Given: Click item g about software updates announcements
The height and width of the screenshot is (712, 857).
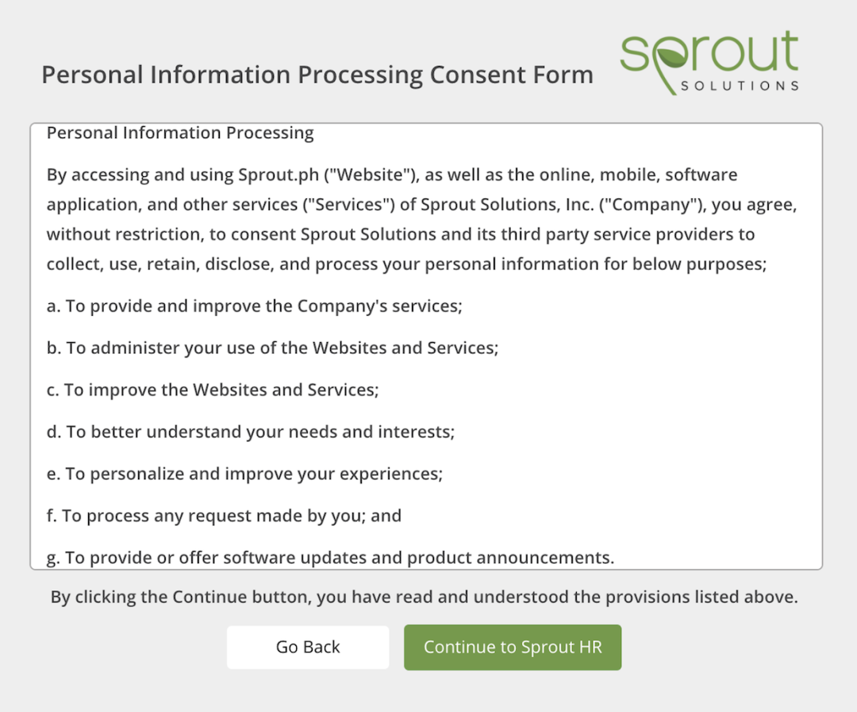Looking at the screenshot, I should coord(330,558).
